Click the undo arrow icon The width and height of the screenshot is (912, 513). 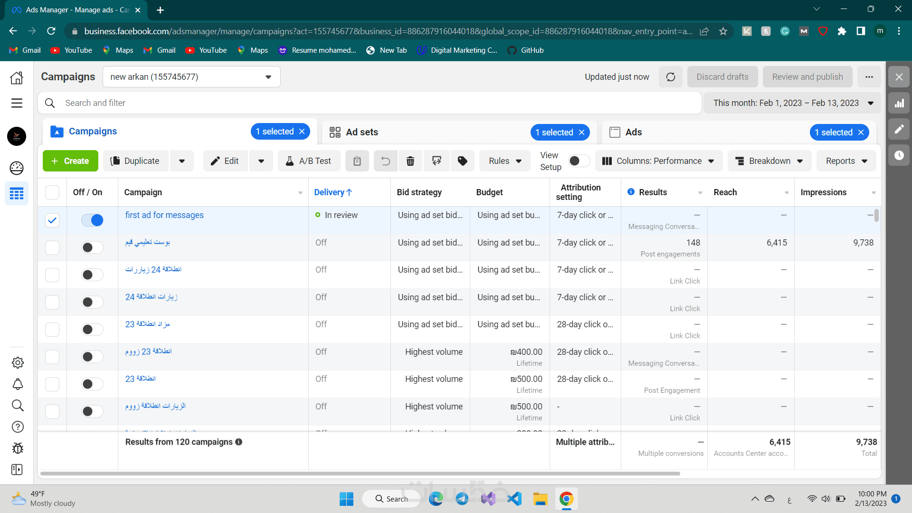[x=385, y=161]
